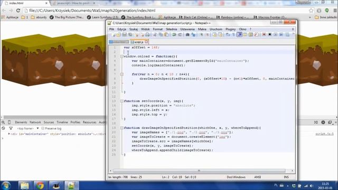Reload the page in Chrome
Image resolution: width=338 pixels, height=190 pixels.
coord(18,11)
